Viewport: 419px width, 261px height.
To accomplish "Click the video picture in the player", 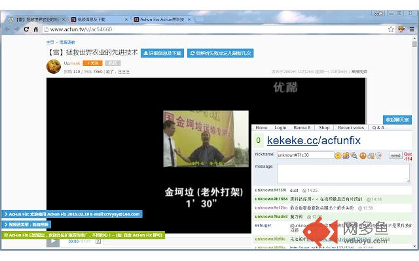I will point(206,139).
